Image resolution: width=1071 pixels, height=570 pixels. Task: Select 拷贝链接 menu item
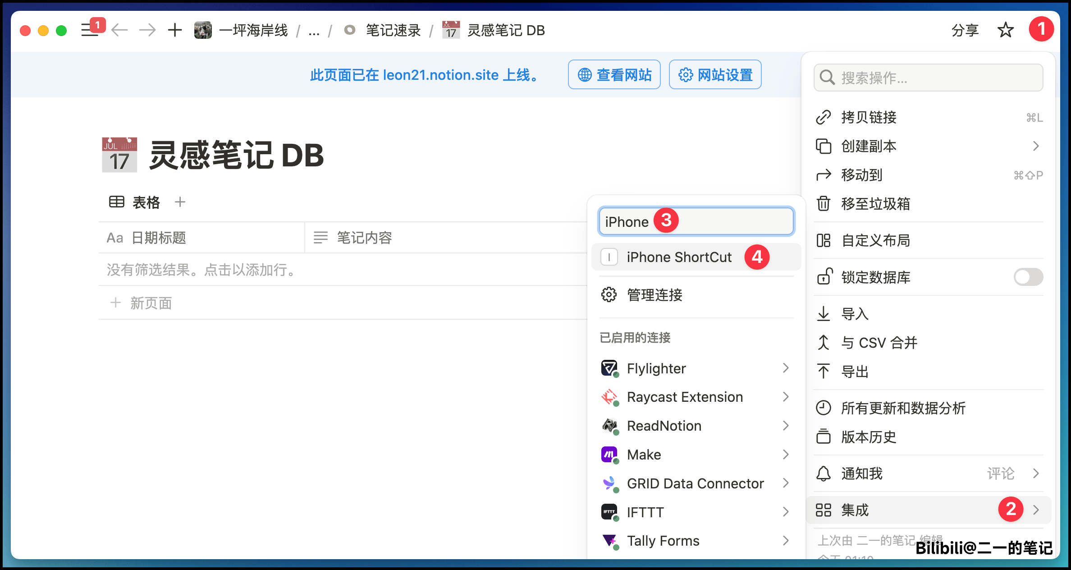[x=929, y=117]
